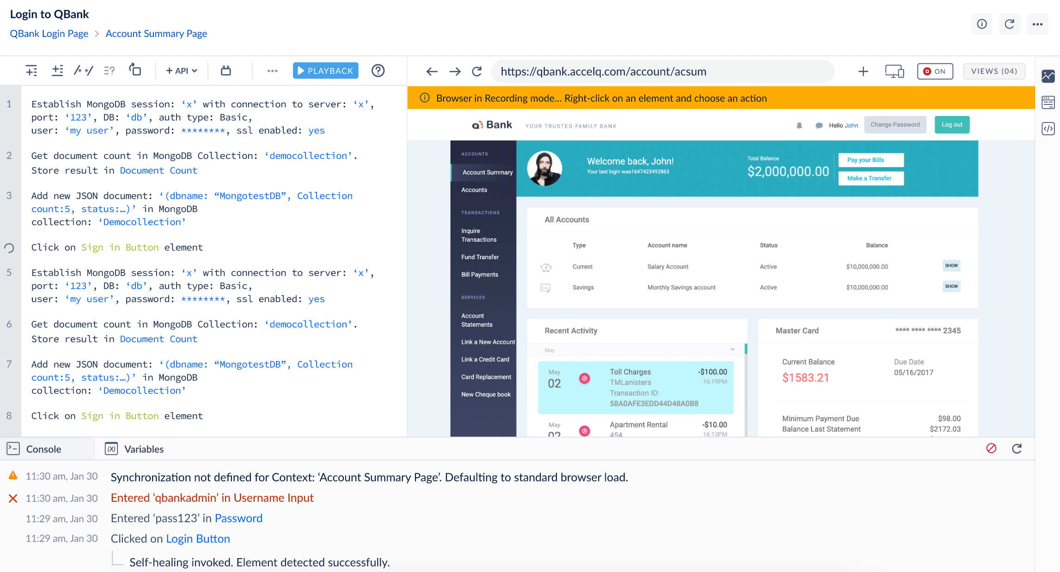Reload the embedded browser page
1060x572 pixels.
coord(477,71)
